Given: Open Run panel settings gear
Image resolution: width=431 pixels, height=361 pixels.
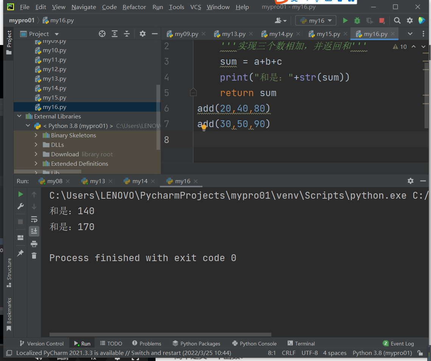Looking at the screenshot, I should tap(411, 181).
